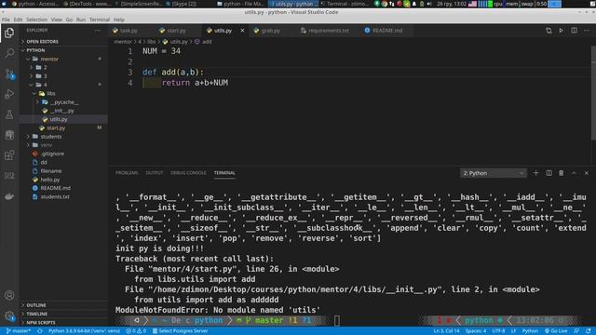Expand the __pycache__ folder

pos(64,102)
